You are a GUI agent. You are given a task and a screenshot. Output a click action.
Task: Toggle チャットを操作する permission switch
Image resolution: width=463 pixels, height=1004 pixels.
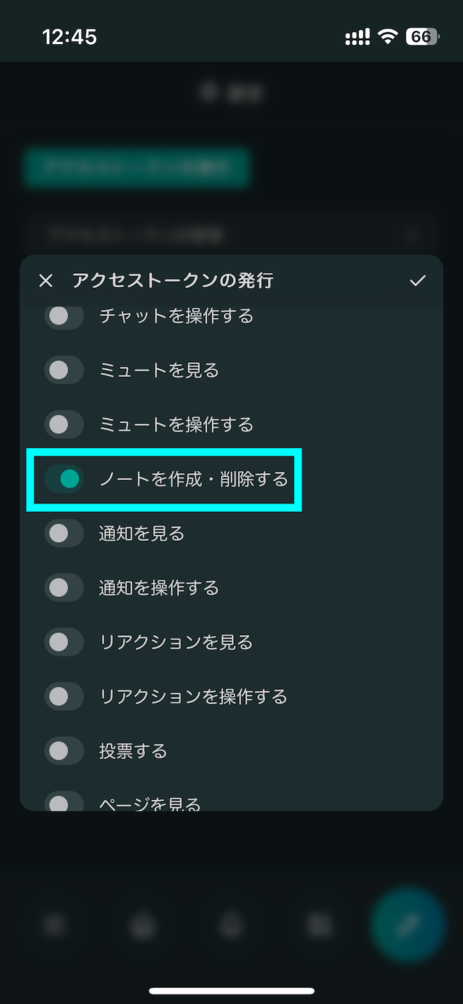coord(64,316)
